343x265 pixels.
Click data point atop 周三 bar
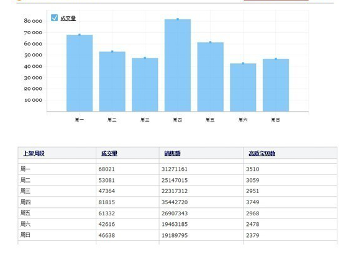(x=145, y=58)
